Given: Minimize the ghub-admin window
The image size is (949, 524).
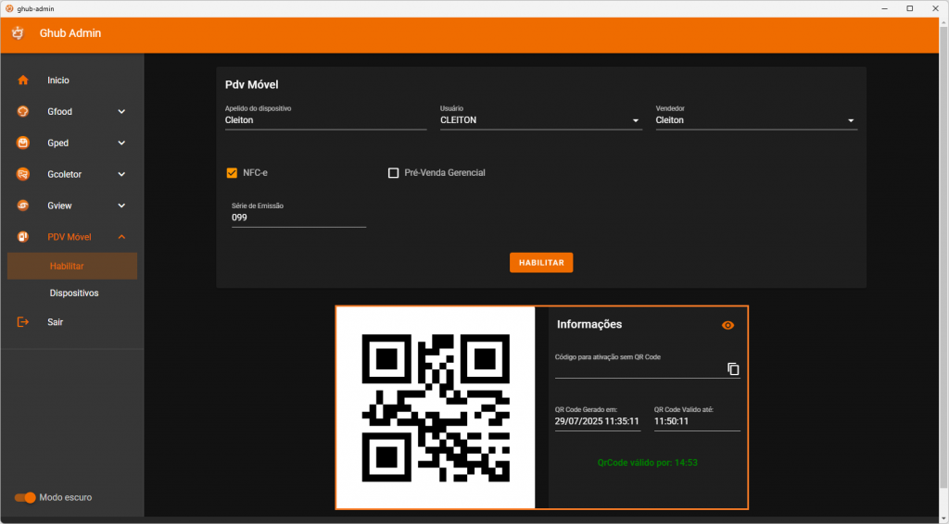Looking at the screenshot, I should [x=884, y=8].
